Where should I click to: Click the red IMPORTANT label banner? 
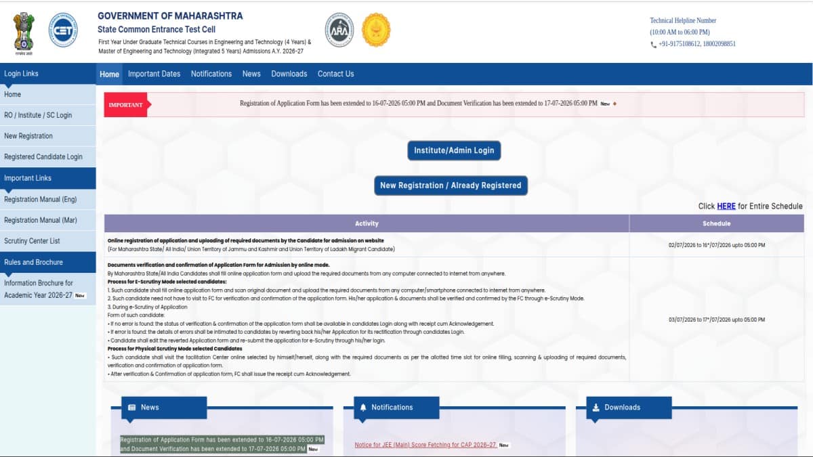tap(126, 105)
